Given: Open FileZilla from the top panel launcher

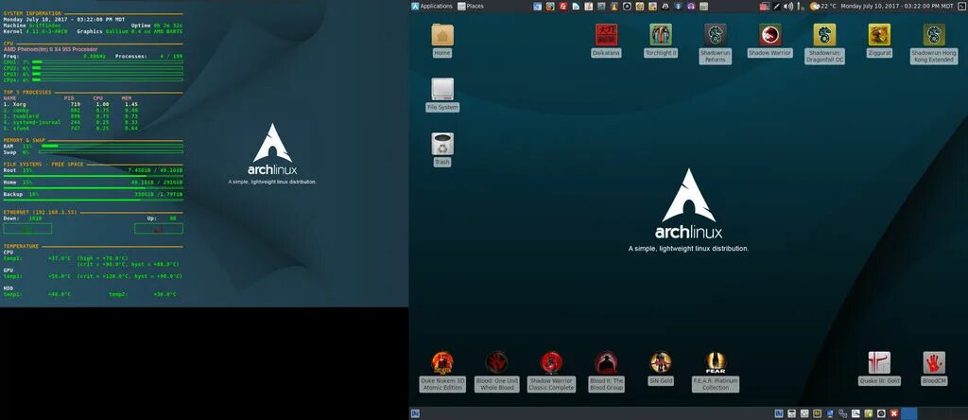Looking at the screenshot, I should [563, 7].
